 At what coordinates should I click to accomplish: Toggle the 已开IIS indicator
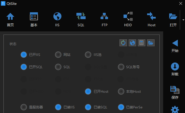pyautogui.click(x=24, y=55)
